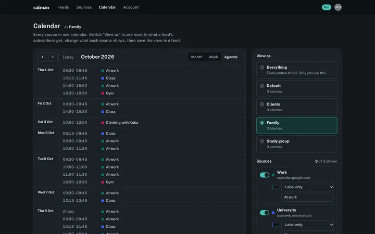This screenshot has height=234, width=375.
Task: Click the Thu 1 Oct date heading
Action: [45, 70]
